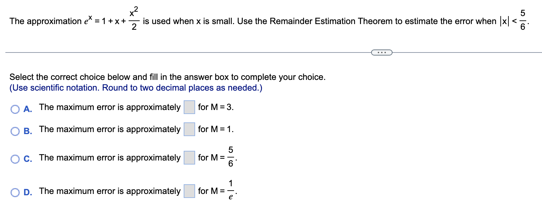Click the 1/e fraction in choice D
Viewport: 542px width, 212px height.
pos(231,190)
